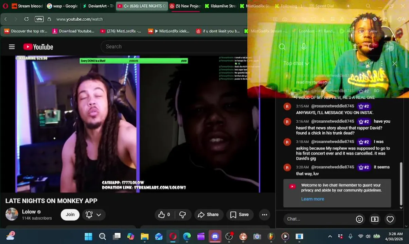The height and width of the screenshot is (244, 409).
Task: Focus the YouTube Search box
Action: click(x=173, y=46)
